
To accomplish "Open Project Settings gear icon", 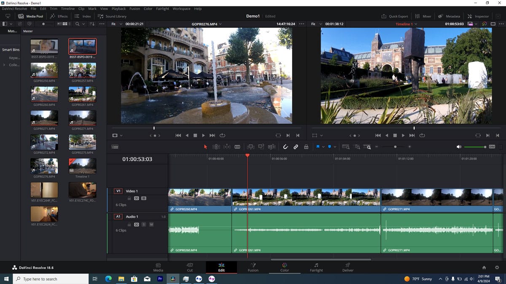I will [x=497, y=268].
